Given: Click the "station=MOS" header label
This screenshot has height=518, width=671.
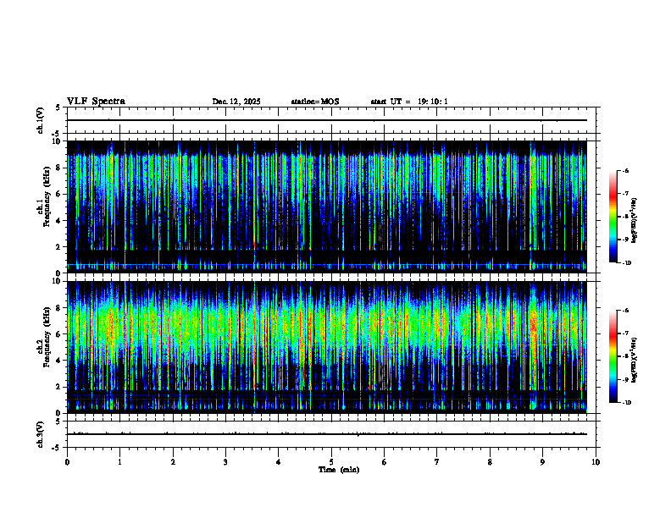Looking at the screenshot, I should 315,102.
